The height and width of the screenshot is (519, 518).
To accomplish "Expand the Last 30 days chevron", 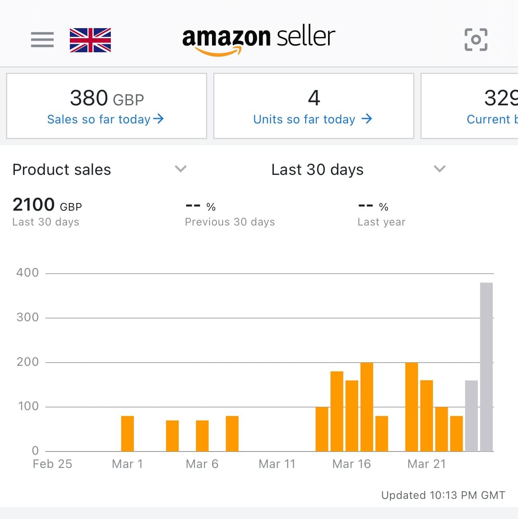I will [440, 169].
